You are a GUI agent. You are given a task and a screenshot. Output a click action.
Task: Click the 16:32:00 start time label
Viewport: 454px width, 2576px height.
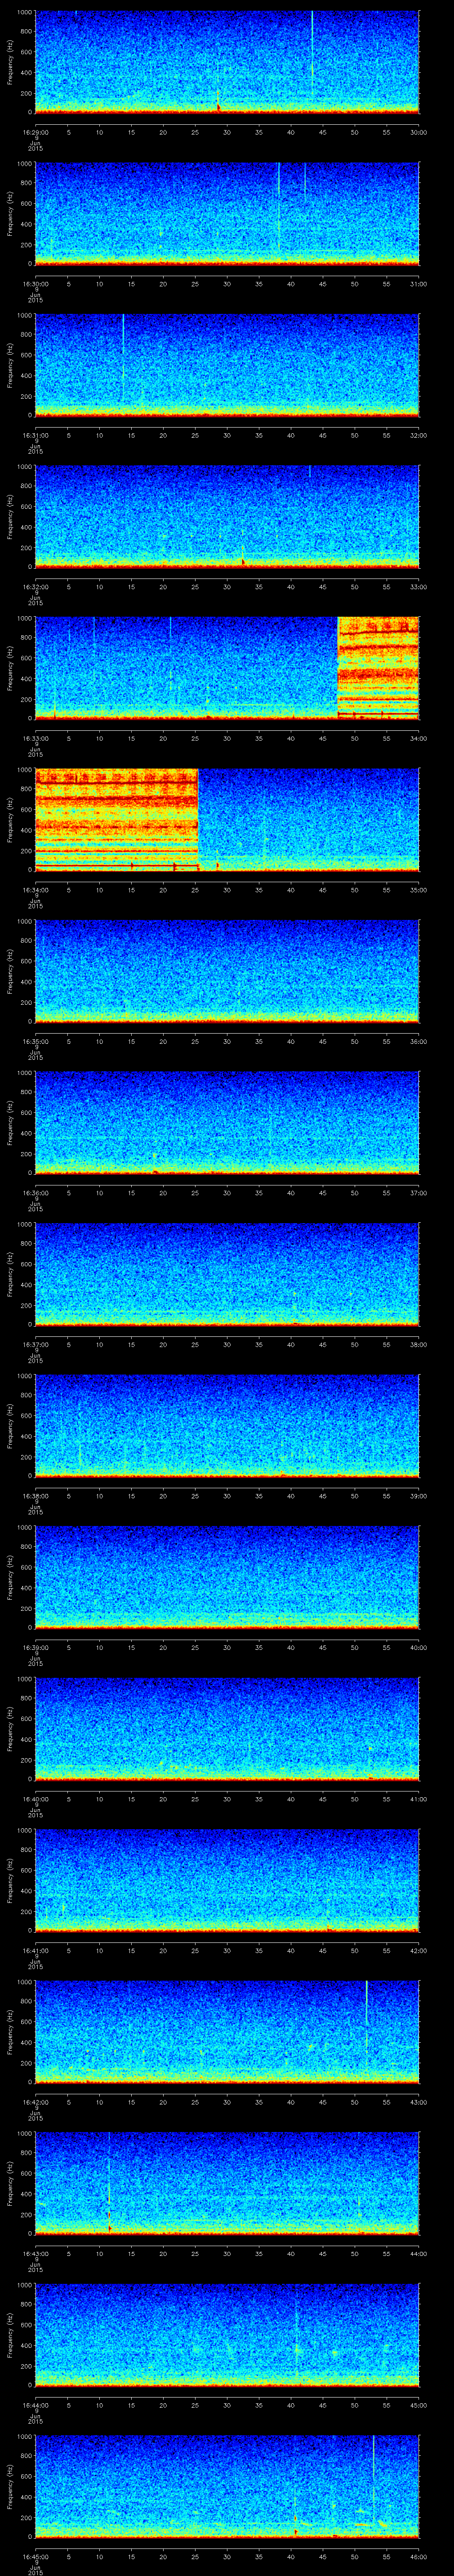pyautogui.click(x=35, y=587)
